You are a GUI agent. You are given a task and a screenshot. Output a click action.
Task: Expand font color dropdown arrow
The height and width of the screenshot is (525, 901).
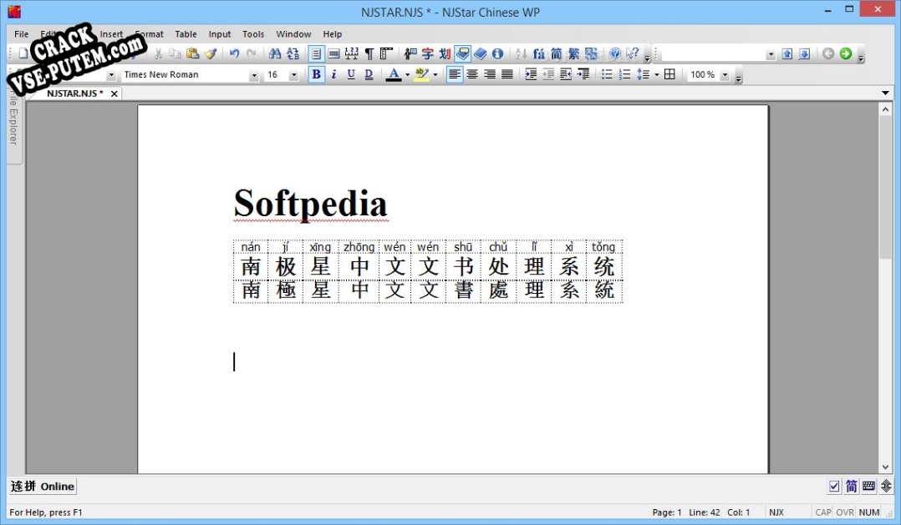(x=407, y=74)
